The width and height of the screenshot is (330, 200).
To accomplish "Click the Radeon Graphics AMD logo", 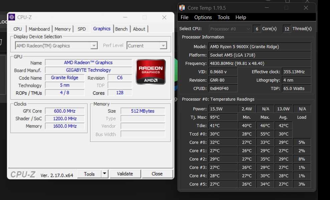I will click(x=151, y=72).
